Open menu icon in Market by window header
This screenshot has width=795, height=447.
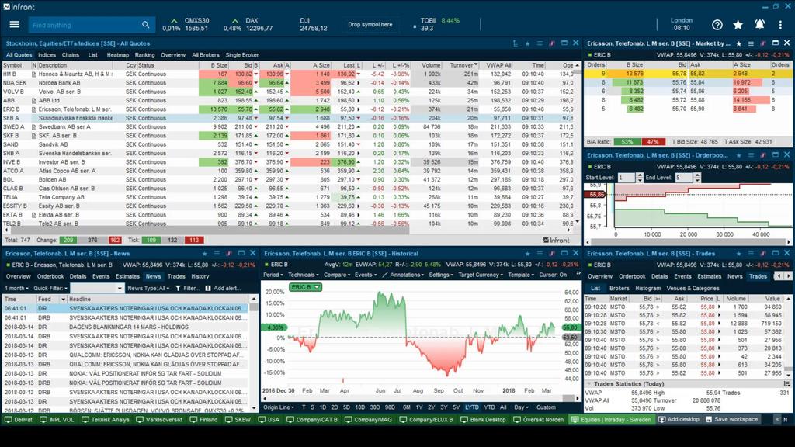(751, 43)
